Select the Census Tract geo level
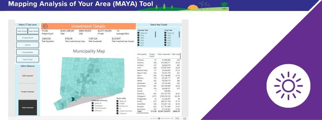This screenshot has width=322, height=120. (28, 59)
